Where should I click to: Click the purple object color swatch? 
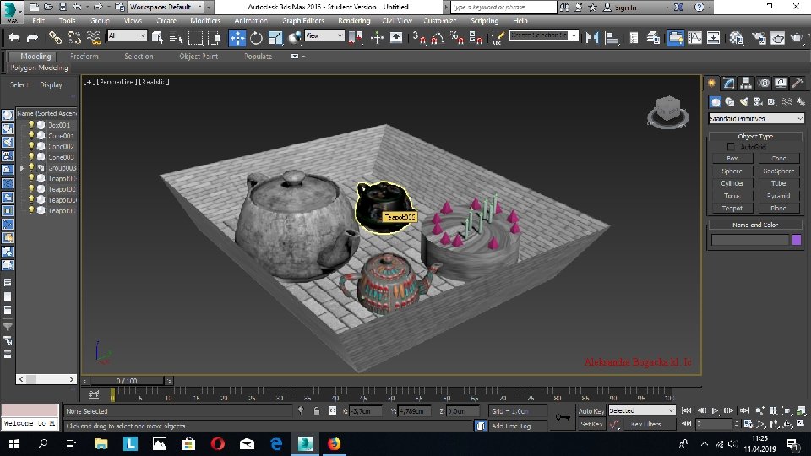point(796,240)
